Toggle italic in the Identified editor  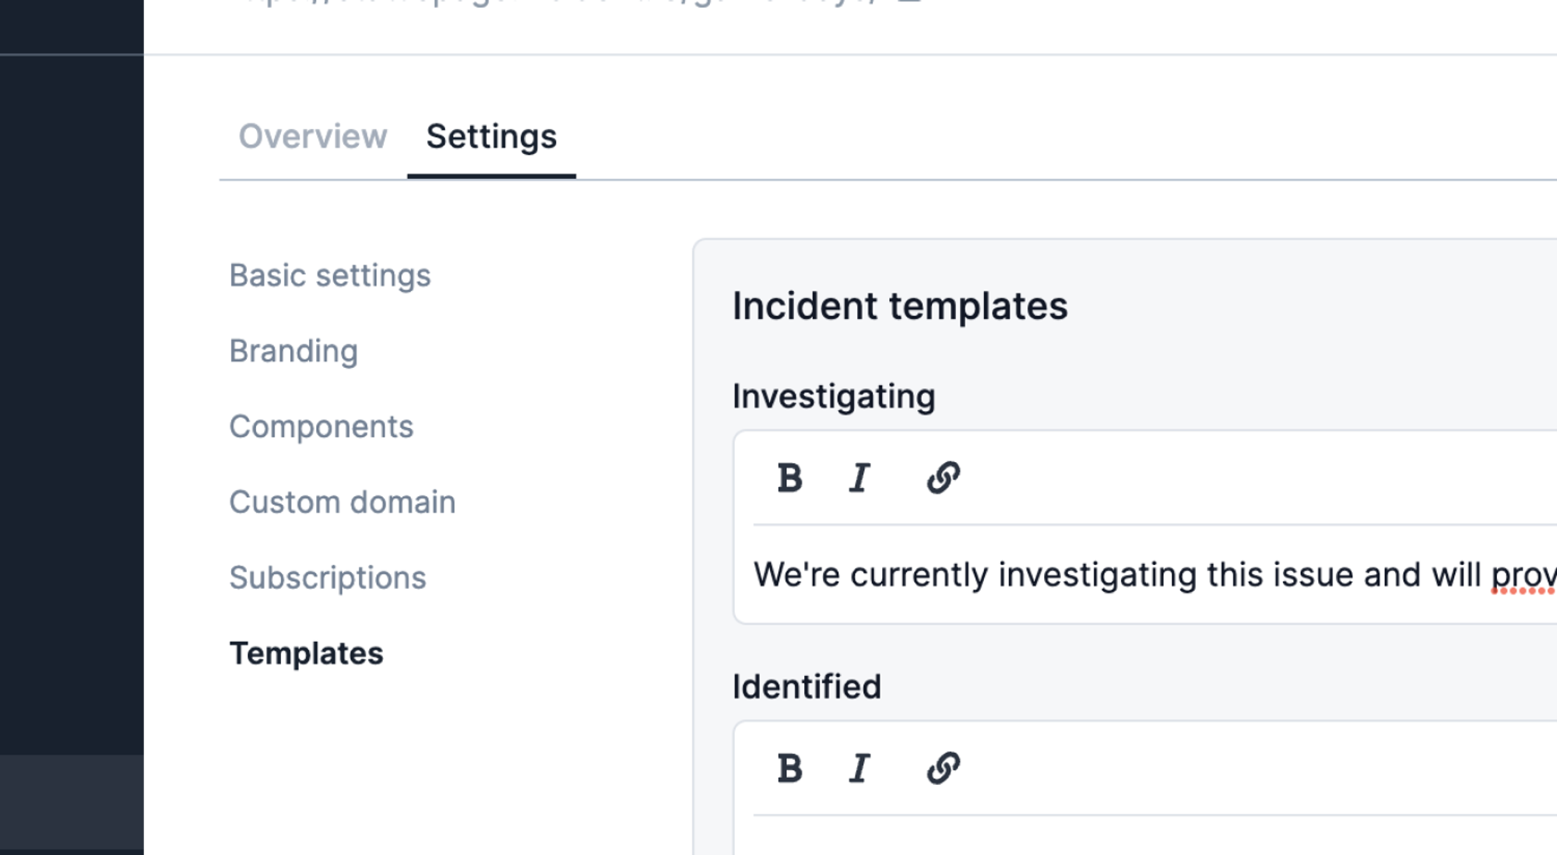click(859, 769)
